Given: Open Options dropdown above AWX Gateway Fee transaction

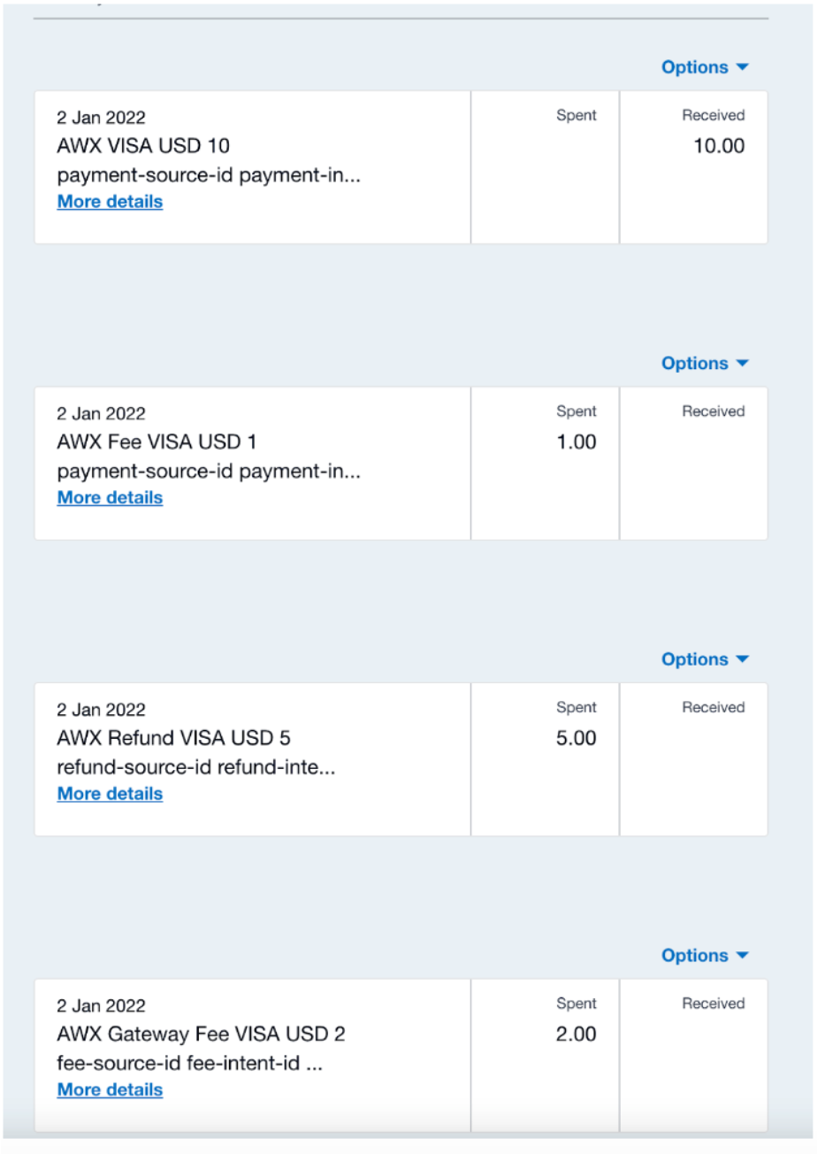Looking at the screenshot, I should pos(705,956).
